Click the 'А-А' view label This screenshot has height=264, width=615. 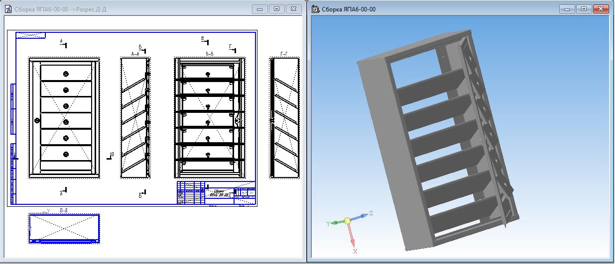pyautogui.click(x=135, y=54)
